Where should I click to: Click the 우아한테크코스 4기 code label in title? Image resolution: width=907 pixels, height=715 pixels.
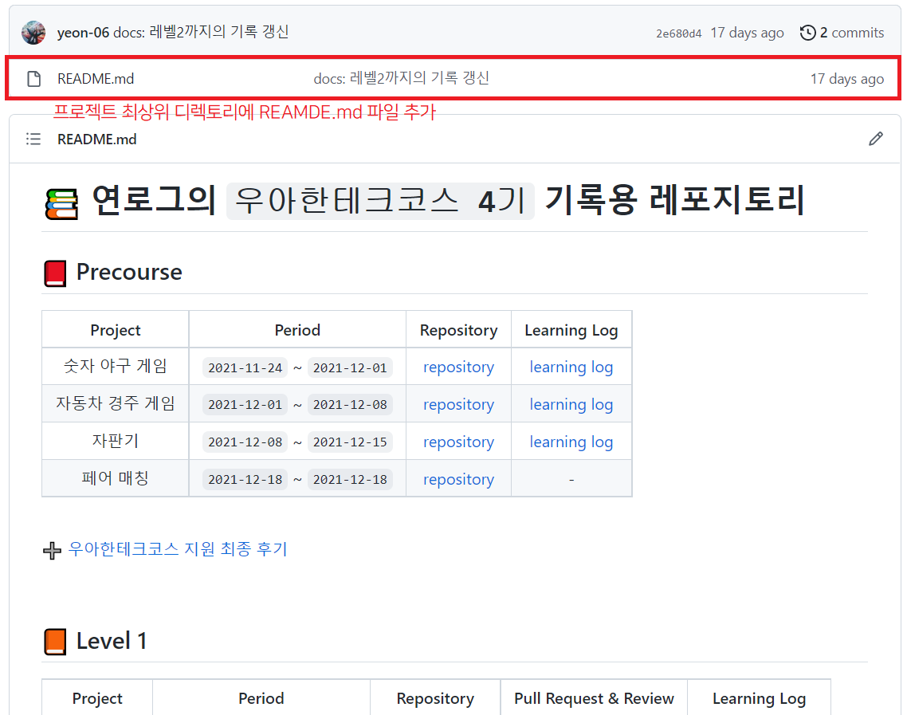click(x=380, y=201)
